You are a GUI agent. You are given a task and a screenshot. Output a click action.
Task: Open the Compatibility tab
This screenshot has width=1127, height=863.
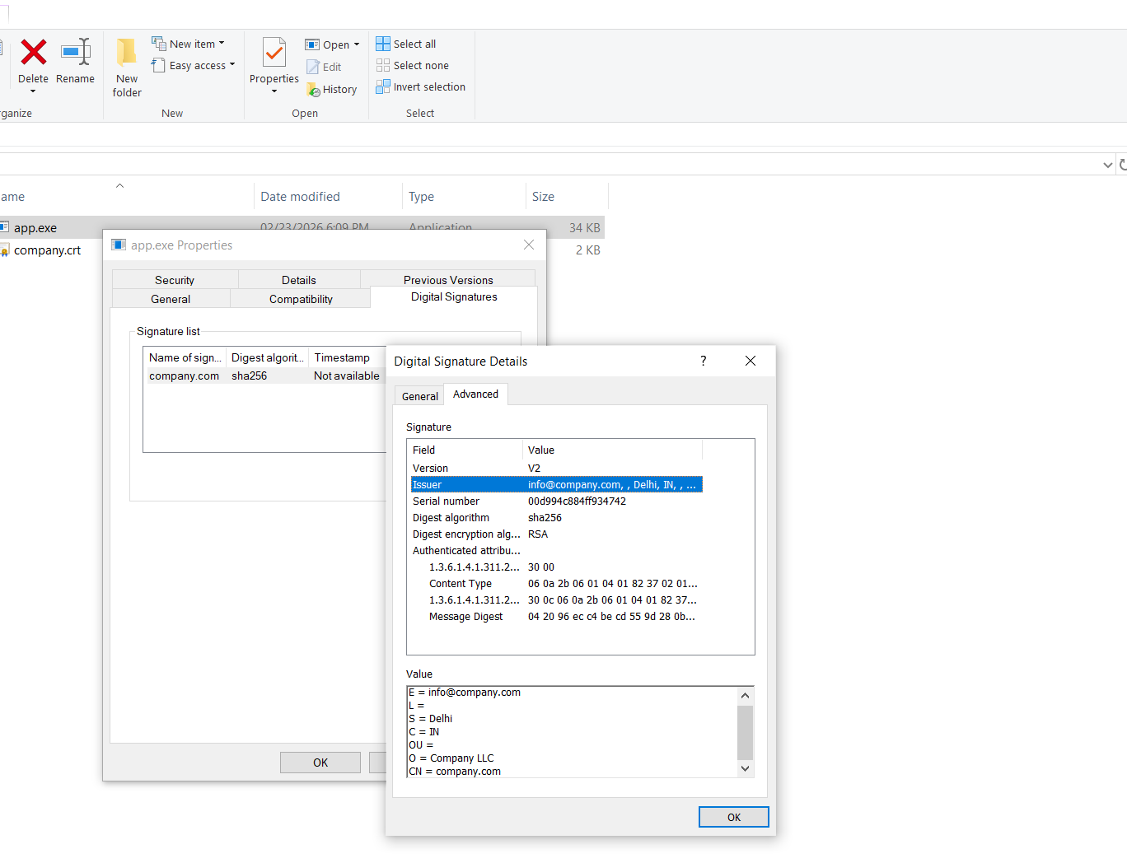[x=300, y=298]
